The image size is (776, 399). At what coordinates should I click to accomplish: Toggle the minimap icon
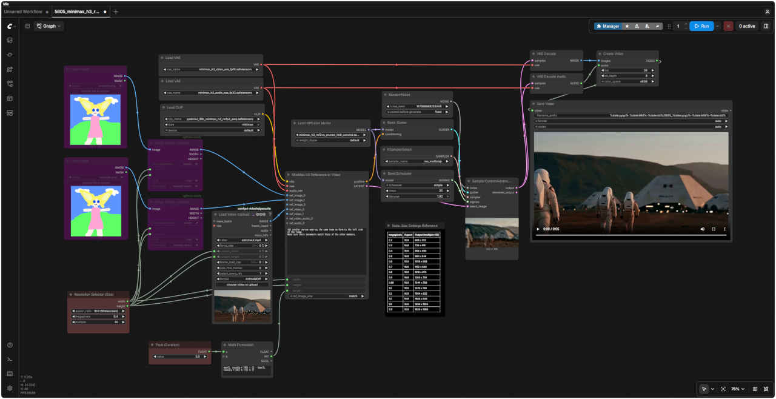[x=755, y=389]
